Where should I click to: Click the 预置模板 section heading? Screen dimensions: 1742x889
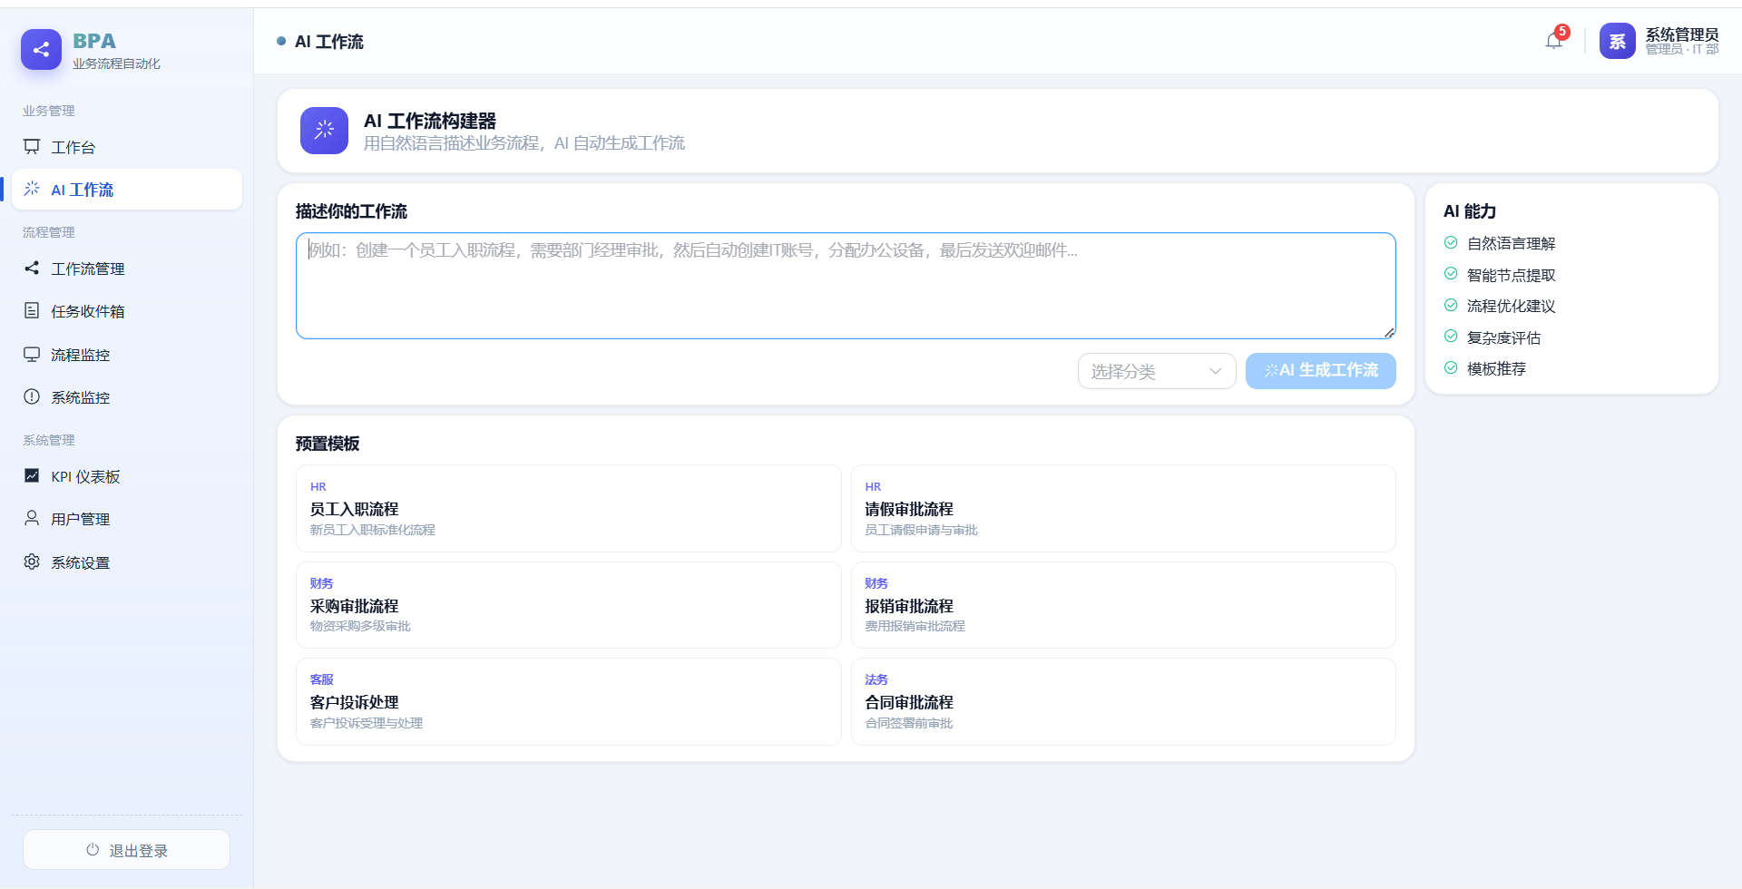coord(328,444)
